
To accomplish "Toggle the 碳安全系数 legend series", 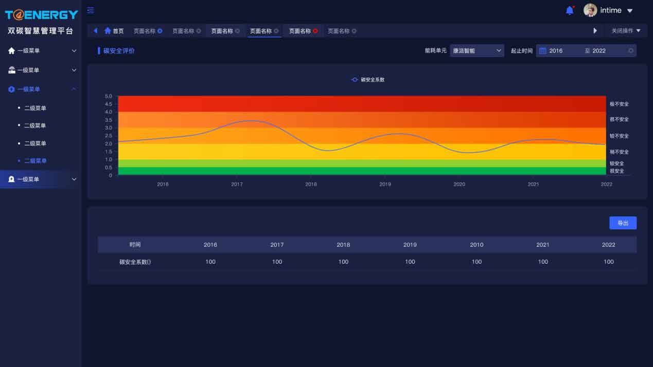I will click(x=368, y=80).
